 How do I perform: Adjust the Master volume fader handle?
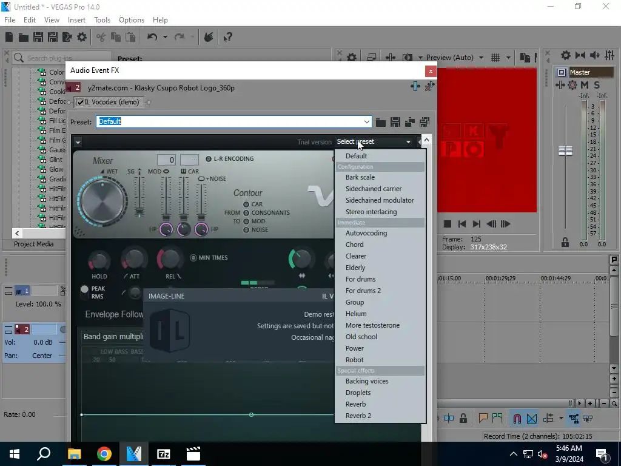click(565, 151)
